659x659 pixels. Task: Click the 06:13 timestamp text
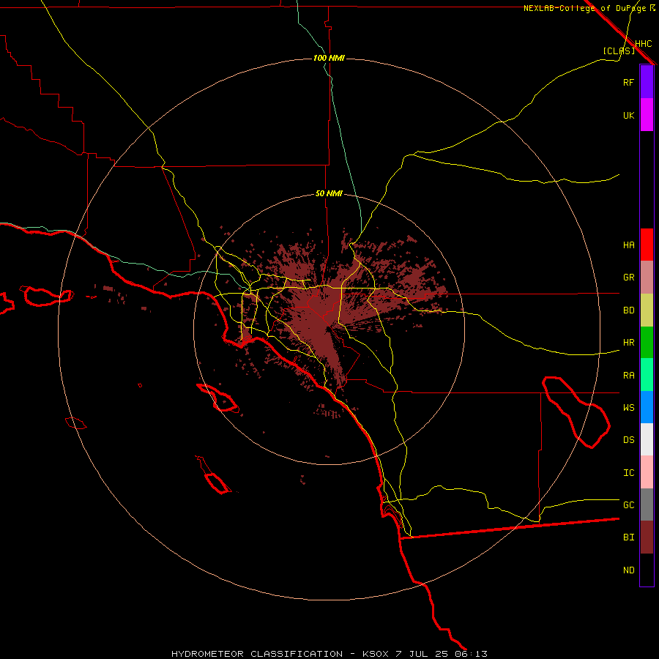click(472, 654)
